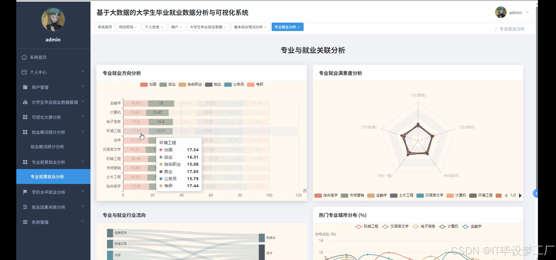Click the 用户管理 sidebar icon
The width and height of the screenshot is (556, 260).
click(x=25, y=87)
